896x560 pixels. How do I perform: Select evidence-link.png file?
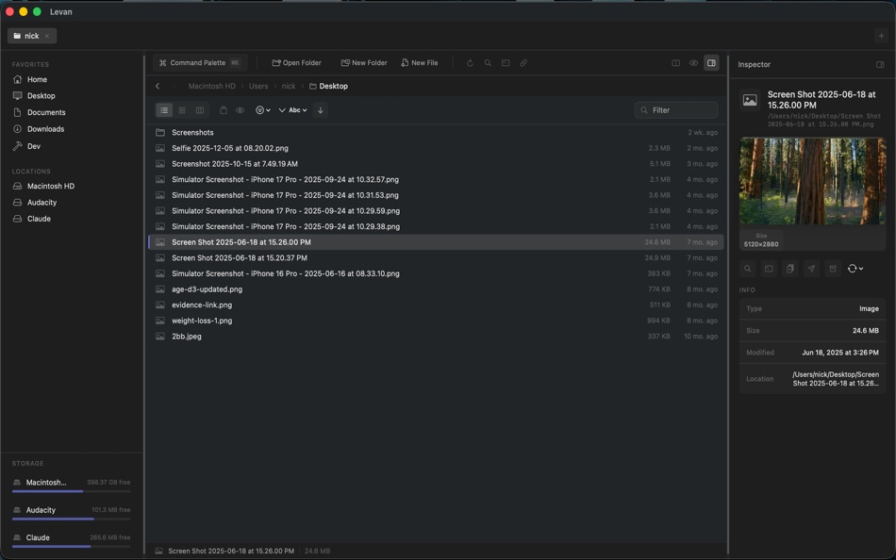click(x=436, y=305)
